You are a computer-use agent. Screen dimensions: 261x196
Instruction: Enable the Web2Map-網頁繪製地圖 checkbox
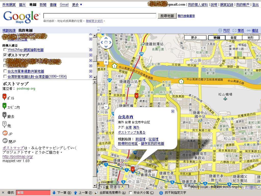pyautogui.click(x=4, y=50)
